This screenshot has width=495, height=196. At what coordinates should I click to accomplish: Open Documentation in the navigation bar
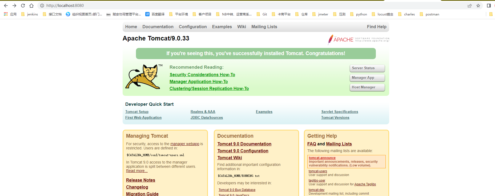point(158,27)
